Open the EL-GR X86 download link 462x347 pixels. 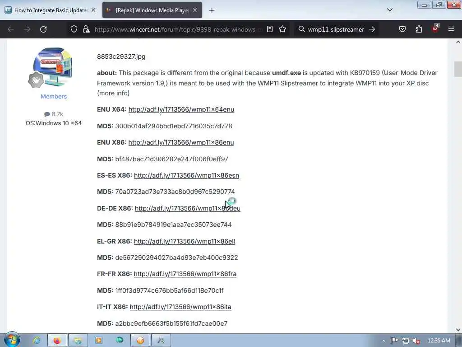[185, 241]
